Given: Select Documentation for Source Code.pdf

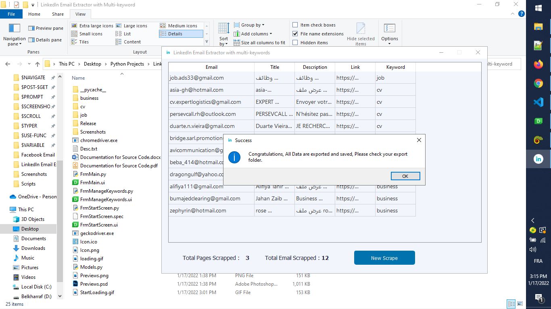Looking at the screenshot, I should point(115,166).
